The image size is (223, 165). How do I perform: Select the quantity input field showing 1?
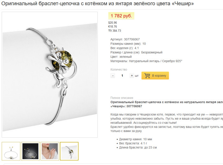pyautogui.click(x=122, y=76)
